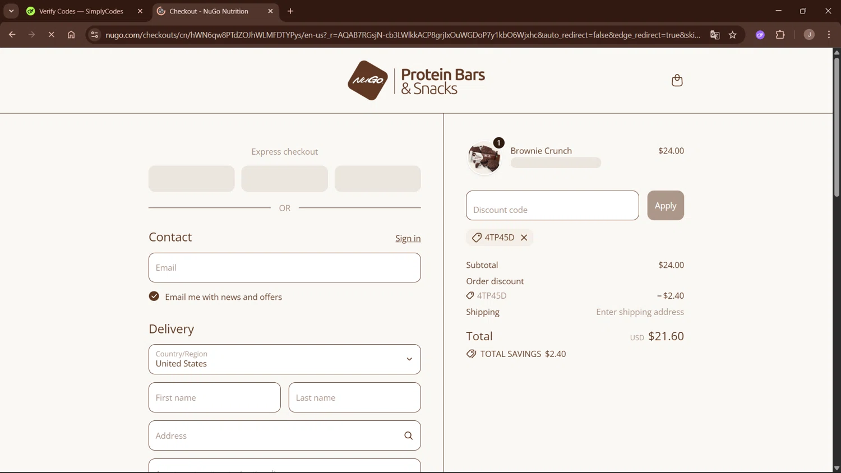
Task: Click the discount tag icon beside TOTAL SAVINGS
Action: [x=472, y=354]
